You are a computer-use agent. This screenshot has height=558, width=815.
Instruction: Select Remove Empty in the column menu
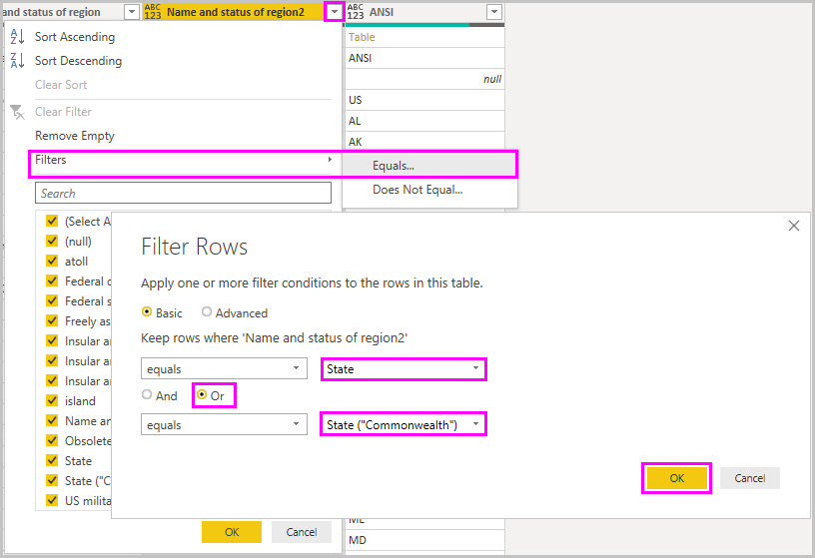pyautogui.click(x=75, y=136)
